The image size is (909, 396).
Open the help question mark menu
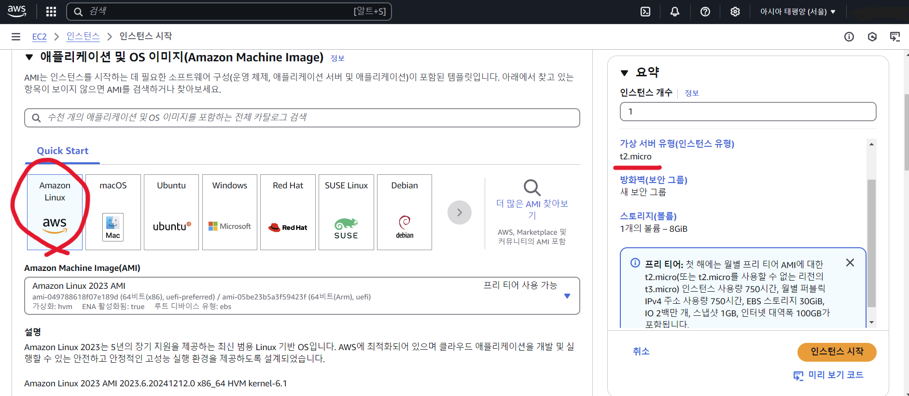point(705,12)
